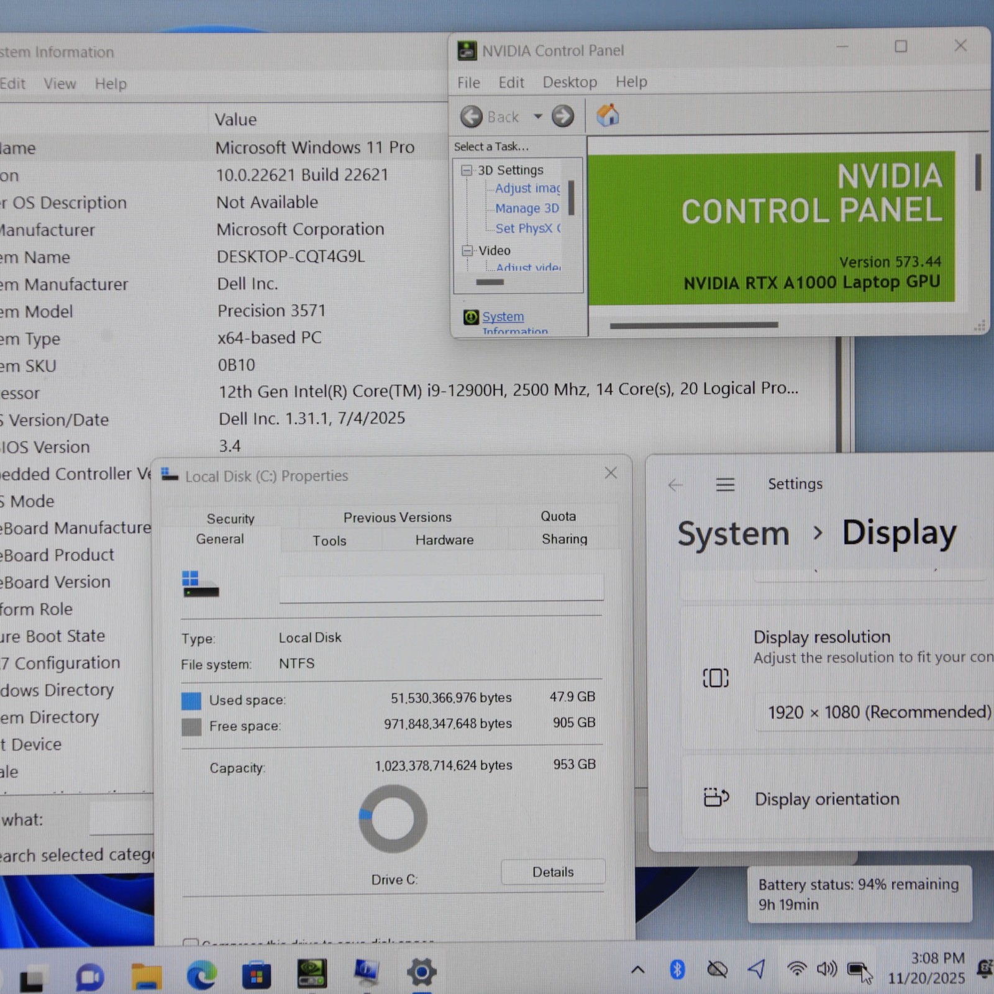Open the Desktop menu in NVIDIA Control Panel
This screenshot has height=994, width=994.
tap(570, 82)
